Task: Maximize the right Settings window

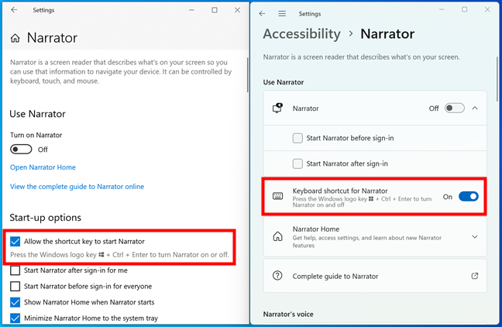Action: (x=465, y=9)
